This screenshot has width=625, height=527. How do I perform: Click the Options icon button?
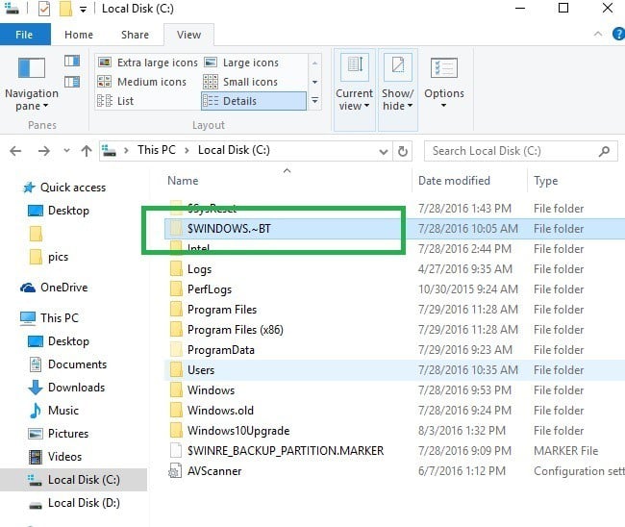point(444,68)
